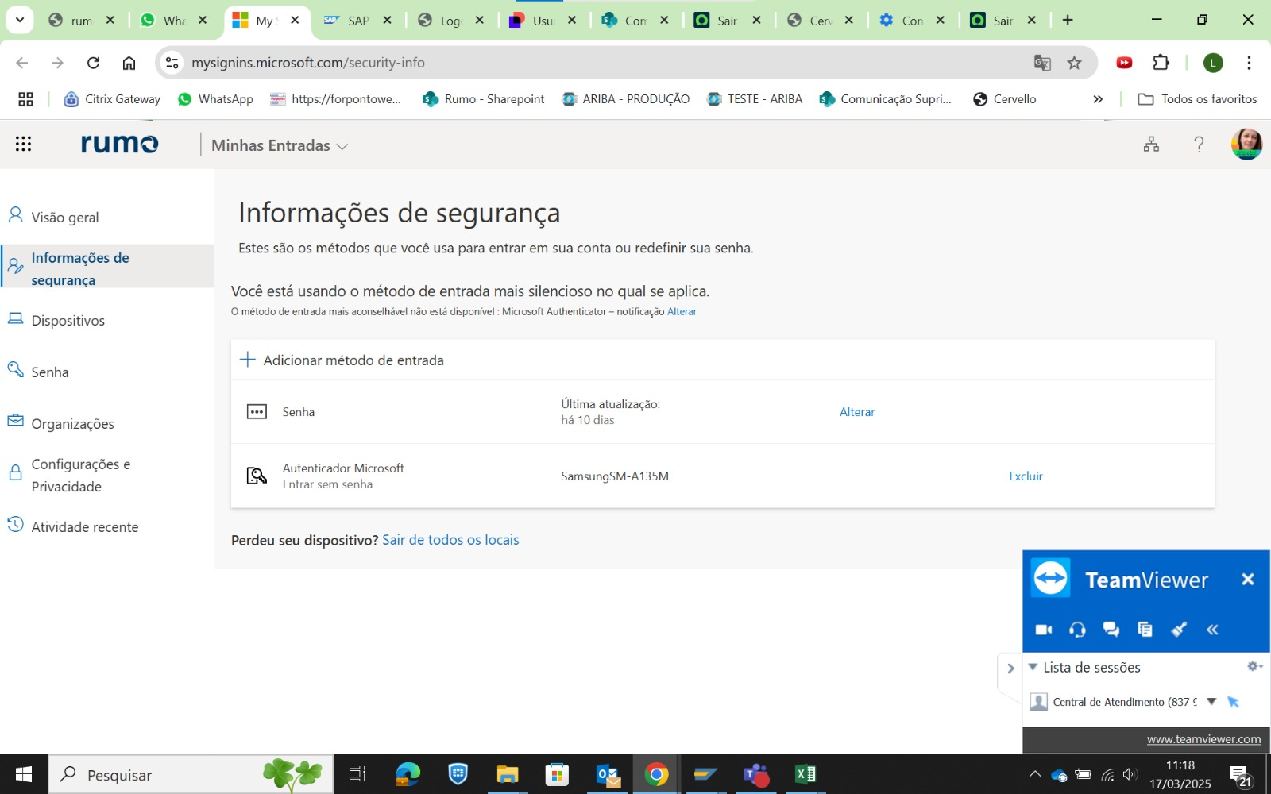This screenshot has width=1271, height=794.
Task: Open Cervello bookmark
Action: pos(1004,98)
